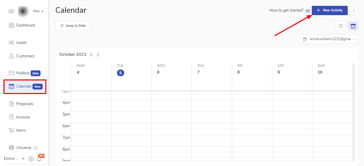Click the three-dot more options button
The width and height of the screenshot is (364, 166).
pyautogui.click(x=354, y=11)
